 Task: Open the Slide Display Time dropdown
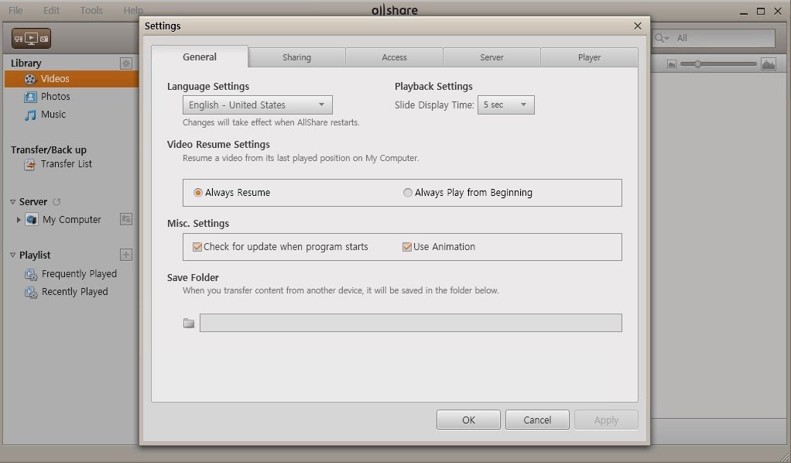(x=506, y=105)
